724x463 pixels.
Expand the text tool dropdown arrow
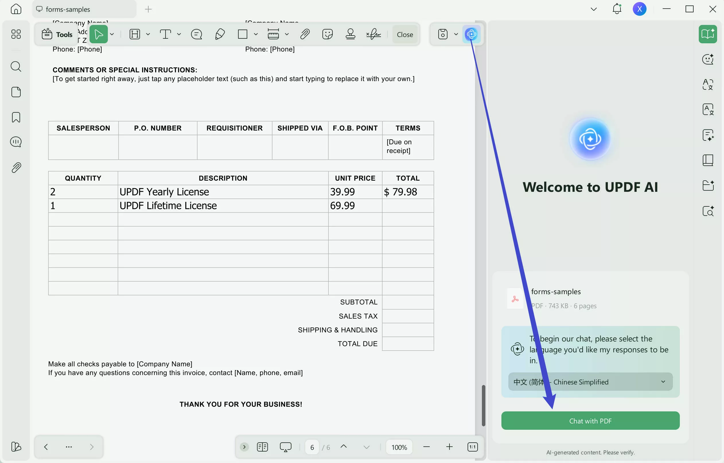pyautogui.click(x=179, y=34)
